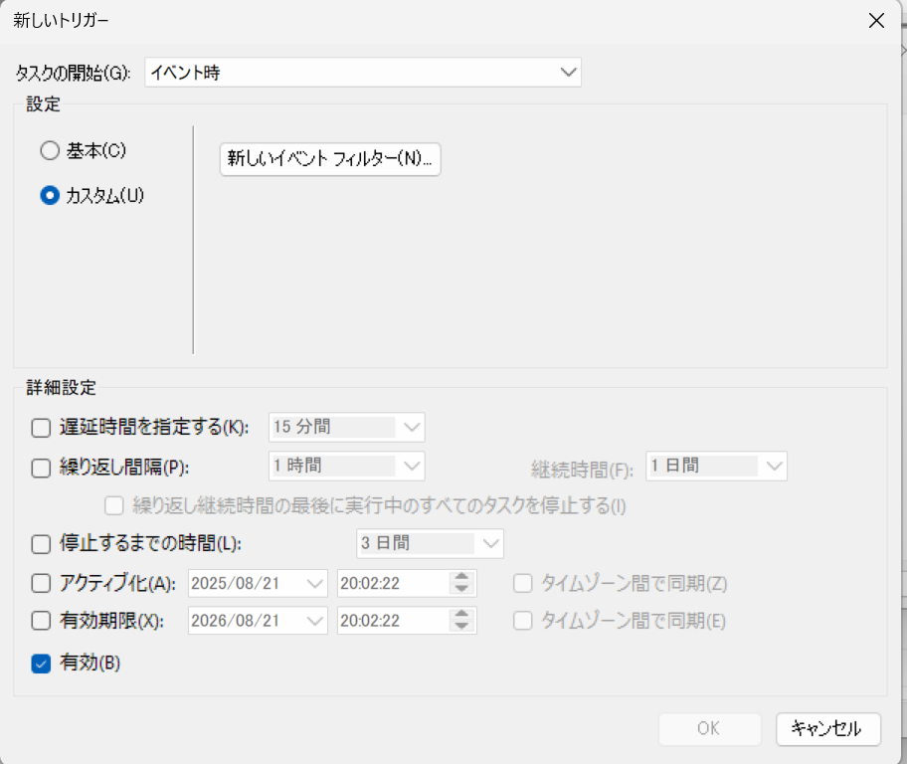907x764 pixels.
Task: Click the OK button
Action: (x=709, y=729)
